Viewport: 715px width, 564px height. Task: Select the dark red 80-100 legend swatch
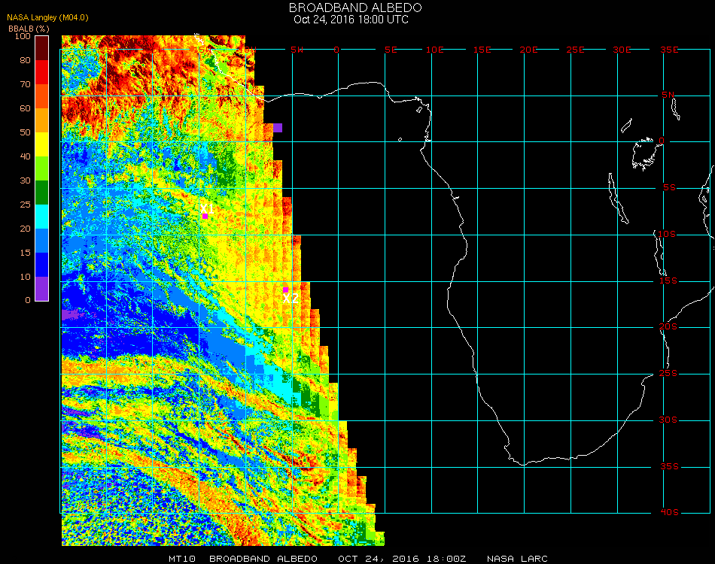[x=42, y=48]
